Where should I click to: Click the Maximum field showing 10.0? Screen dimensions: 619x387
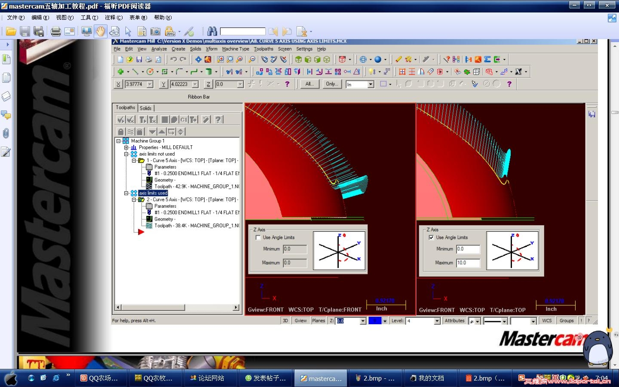click(468, 263)
